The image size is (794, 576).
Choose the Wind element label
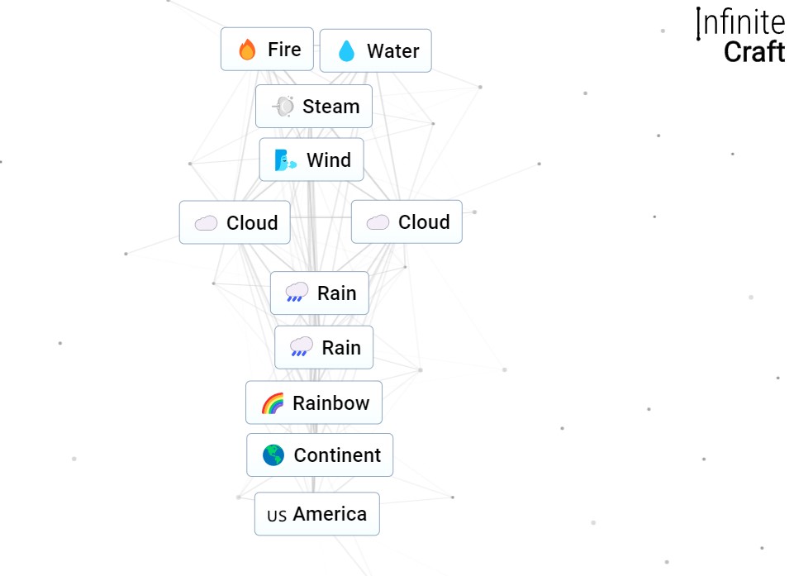(329, 160)
